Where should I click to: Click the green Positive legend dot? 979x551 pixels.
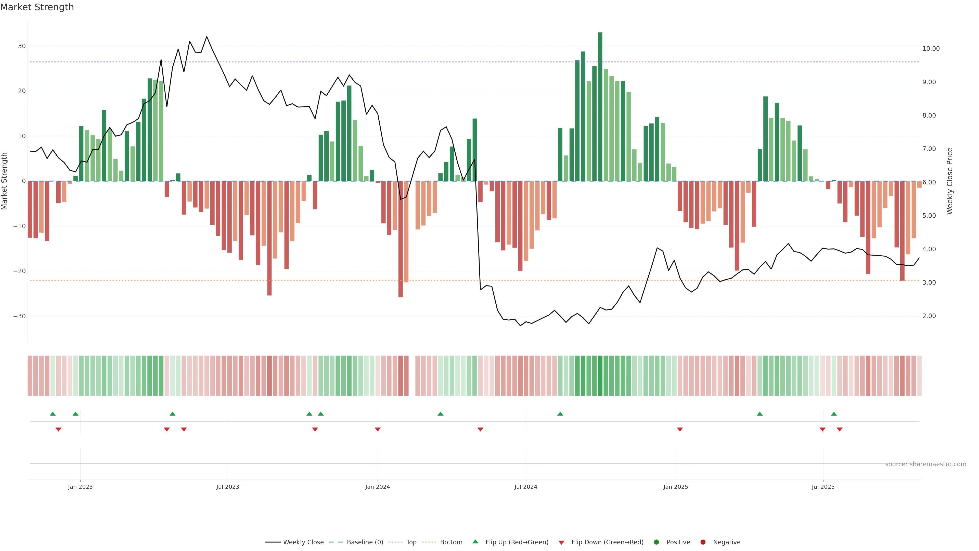tap(656, 542)
